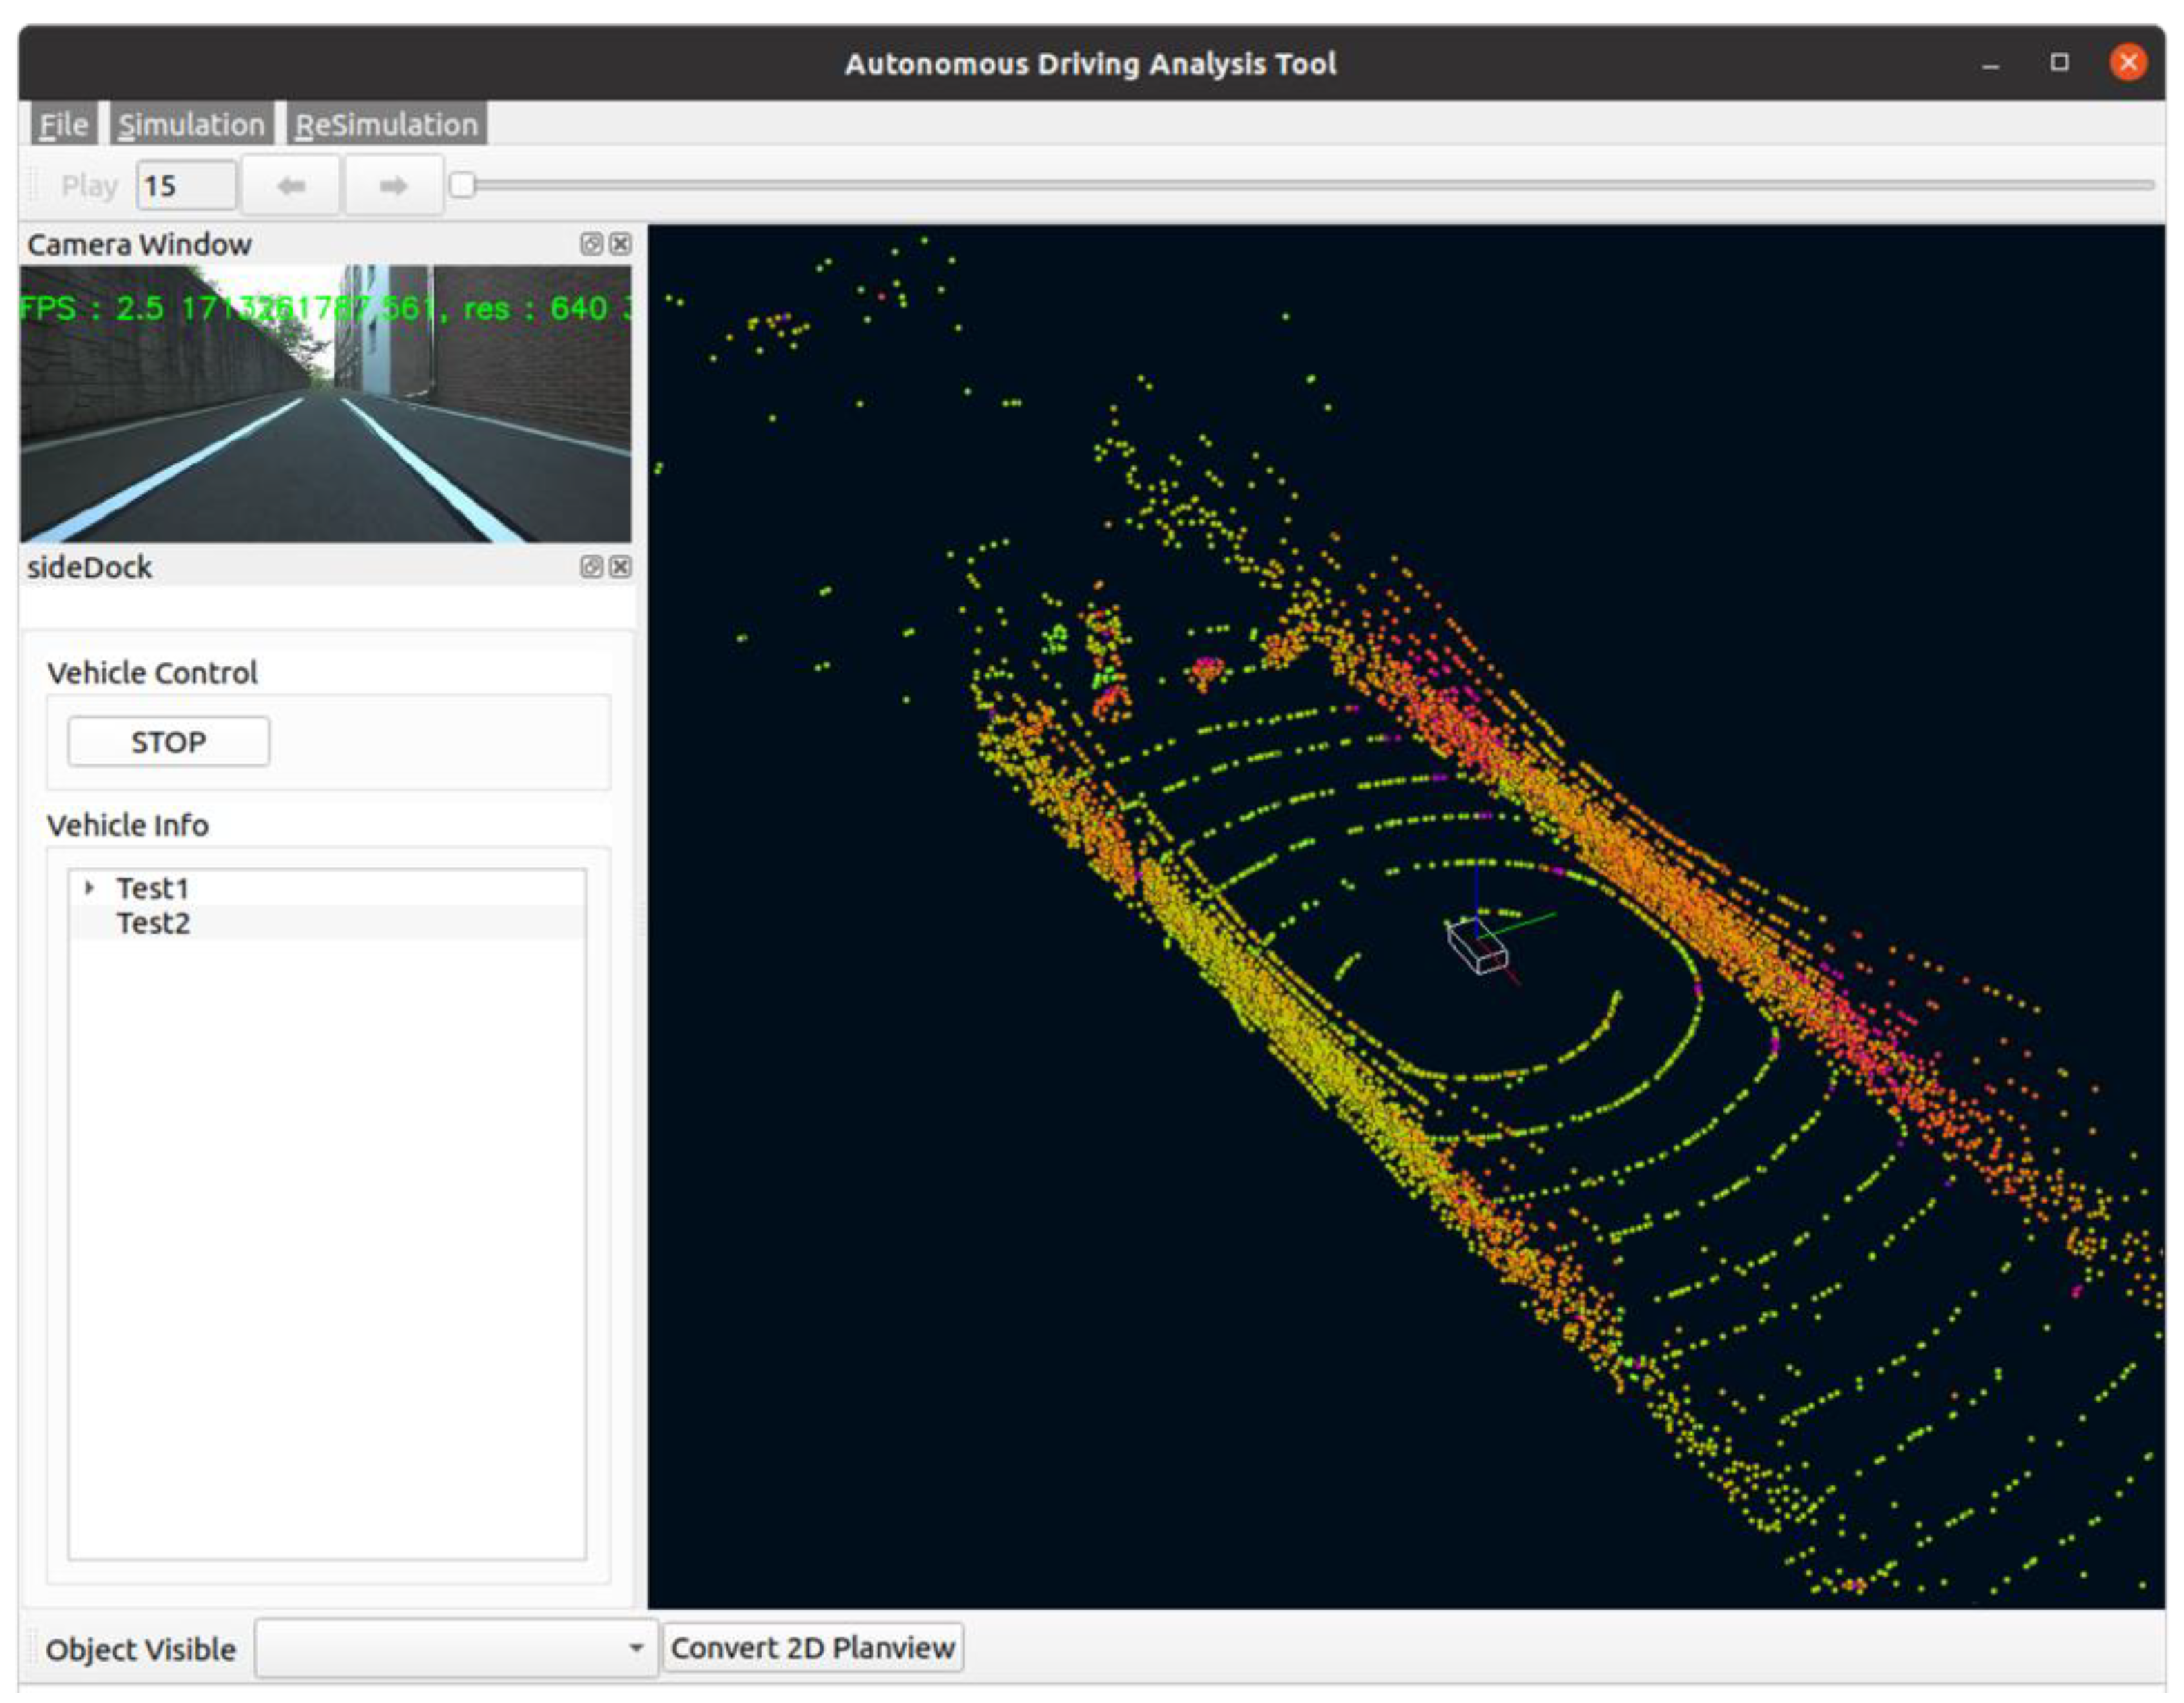Select Test2 in Vehicle Info list

pyautogui.click(x=153, y=923)
